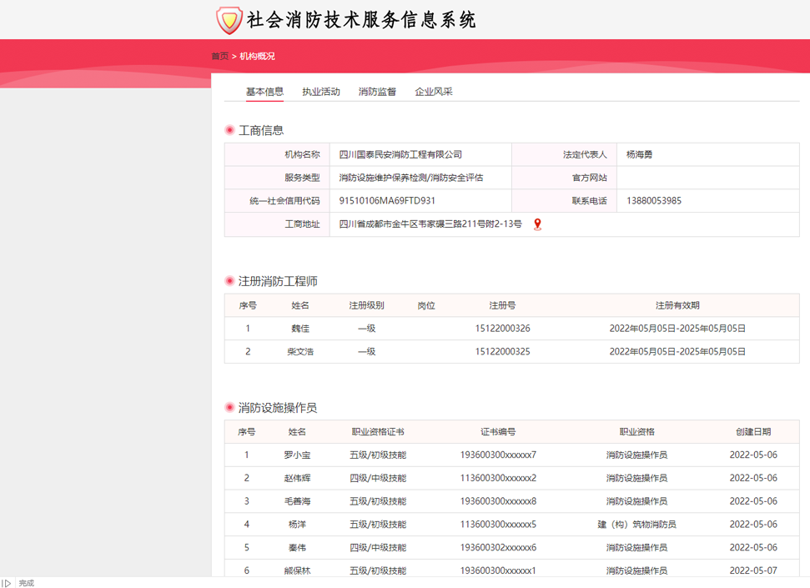Viewport: 810px width, 588px height.
Task: Click operator name 赵伟辉
Action: (297, 479)
